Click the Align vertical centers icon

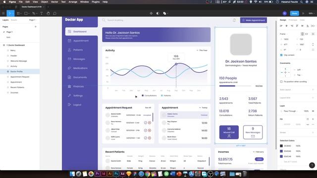(x=303, y=26)
